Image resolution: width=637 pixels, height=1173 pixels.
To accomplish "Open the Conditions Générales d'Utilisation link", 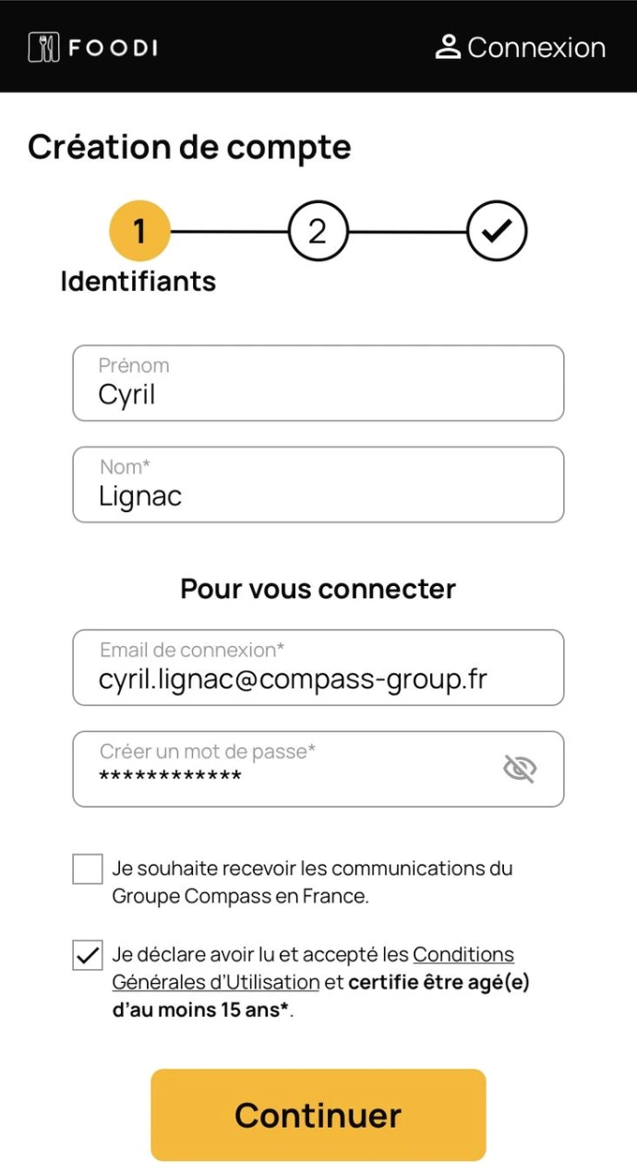I will tap(463, 955).
